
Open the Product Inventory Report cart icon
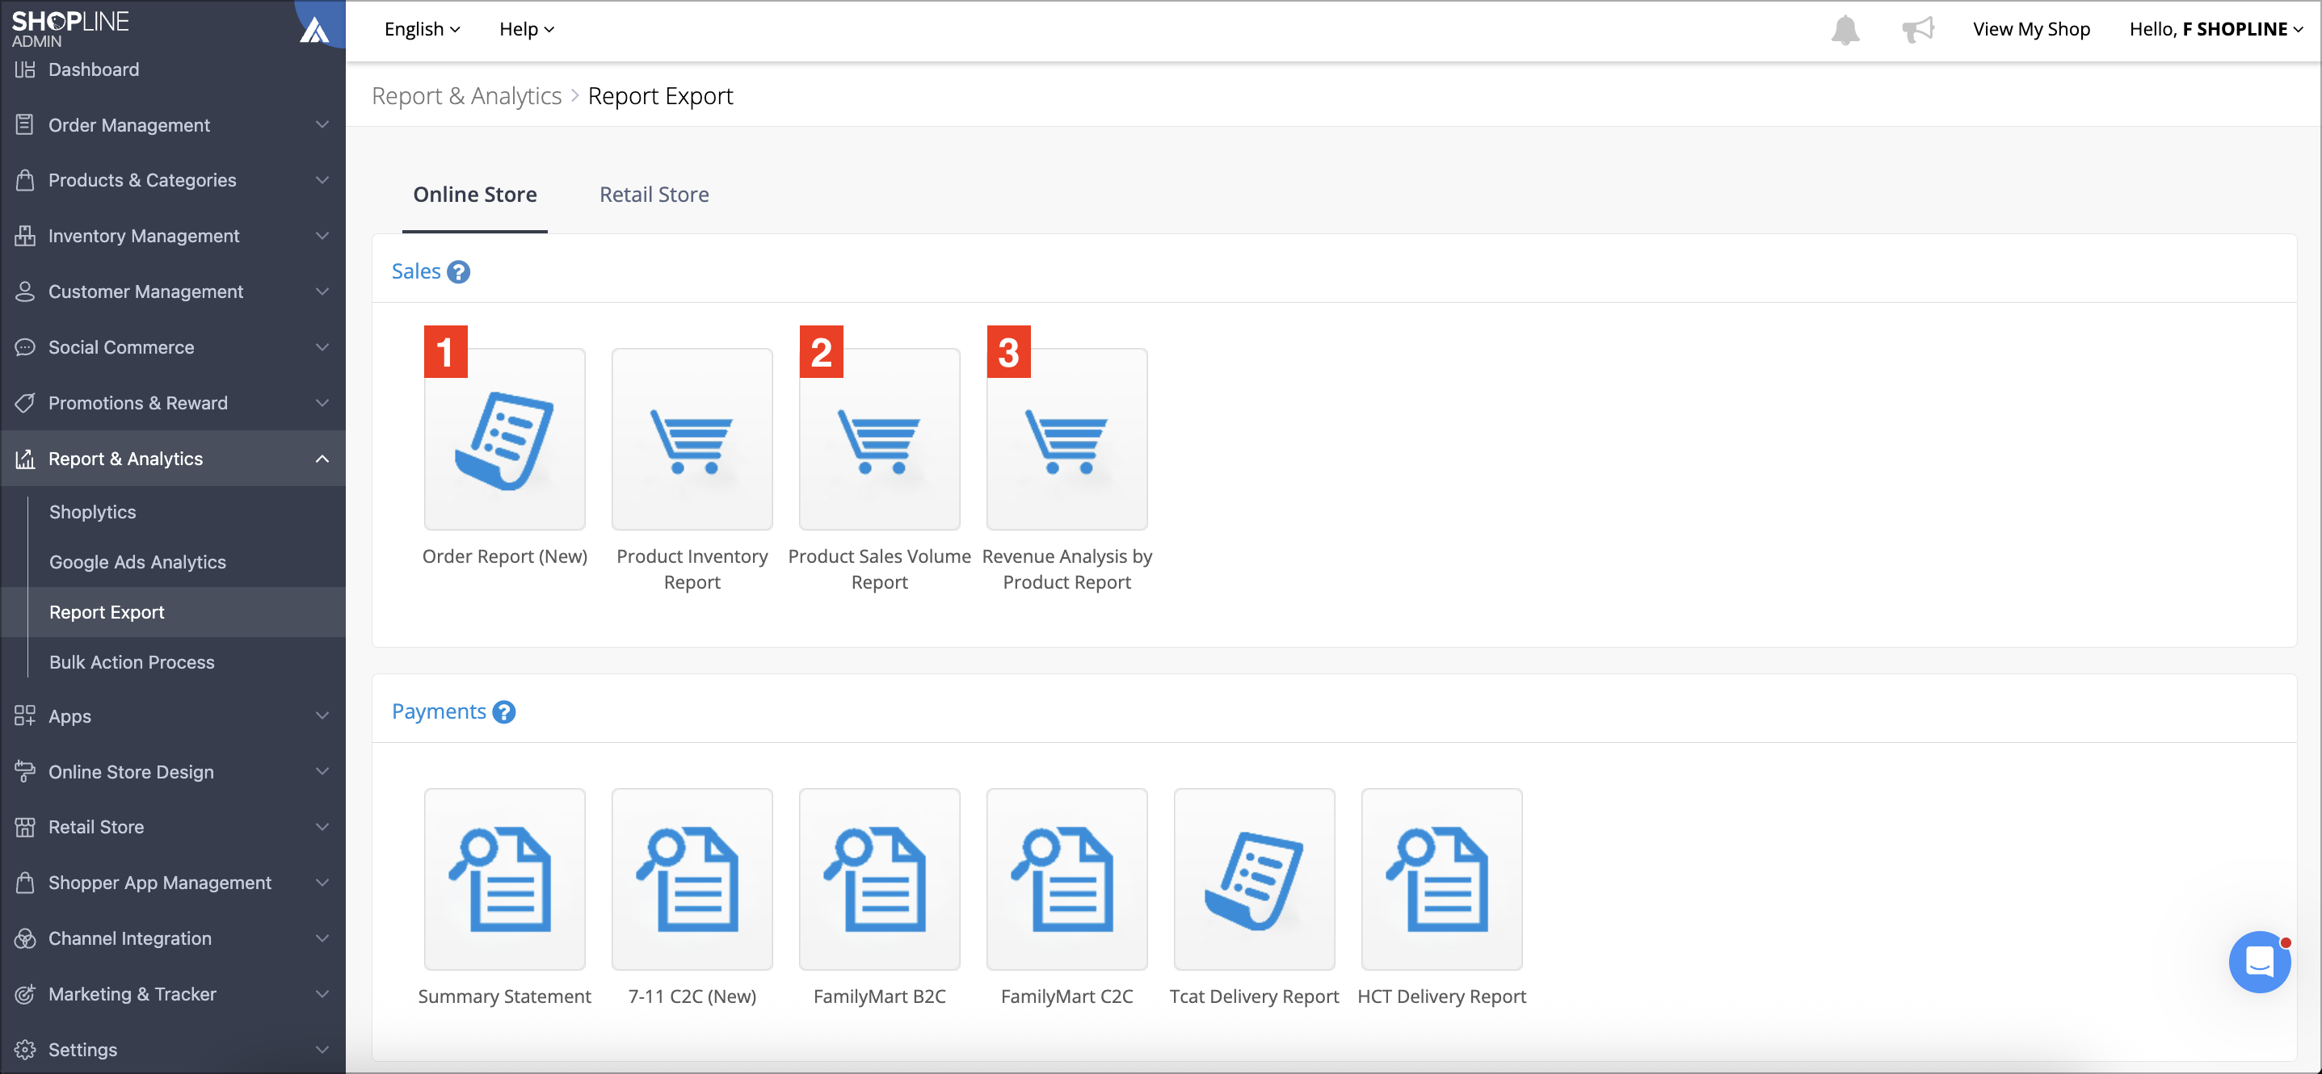pyautogui.click(x=692, y=438)
